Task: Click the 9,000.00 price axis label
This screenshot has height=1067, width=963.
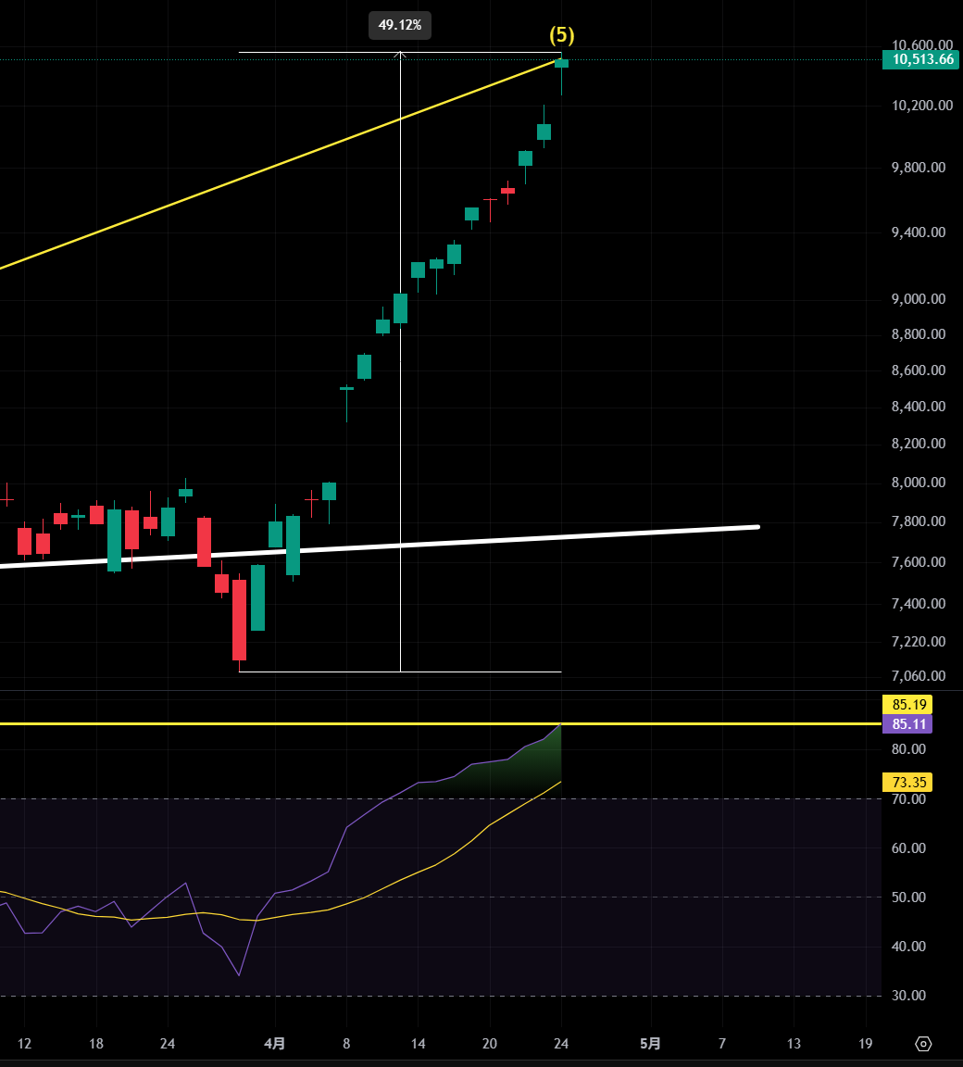Action: [918, 299]
